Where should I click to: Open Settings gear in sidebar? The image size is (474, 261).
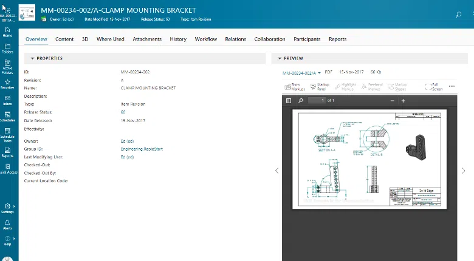click(x=7, y=208)
